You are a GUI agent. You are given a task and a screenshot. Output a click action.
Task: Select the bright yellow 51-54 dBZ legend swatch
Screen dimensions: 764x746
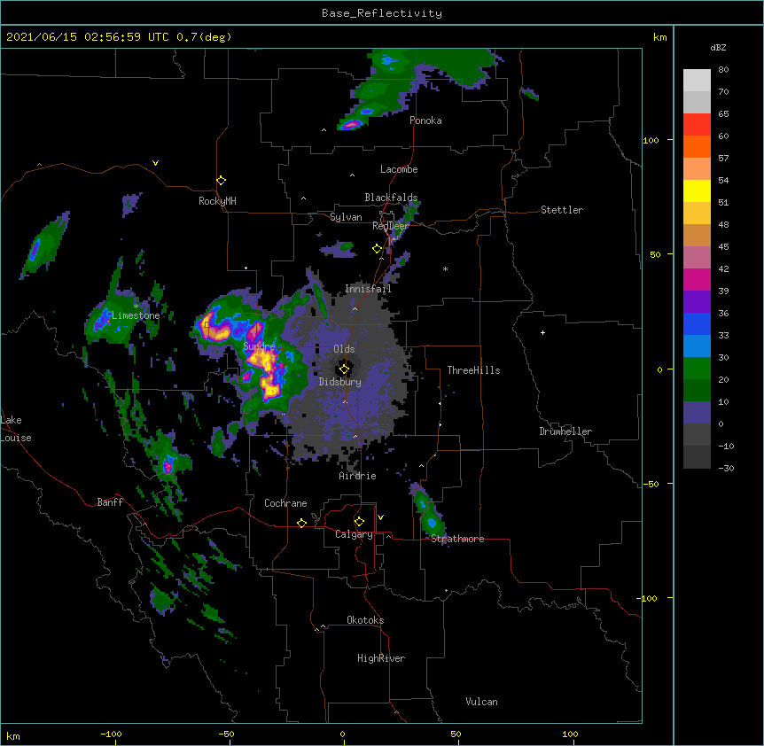[x=697, y=190]
